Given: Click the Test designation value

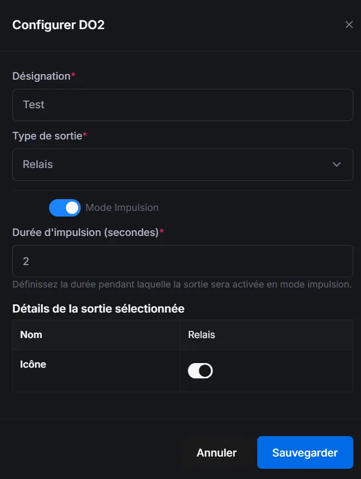Looking at the screenshot, I should 34,105.
